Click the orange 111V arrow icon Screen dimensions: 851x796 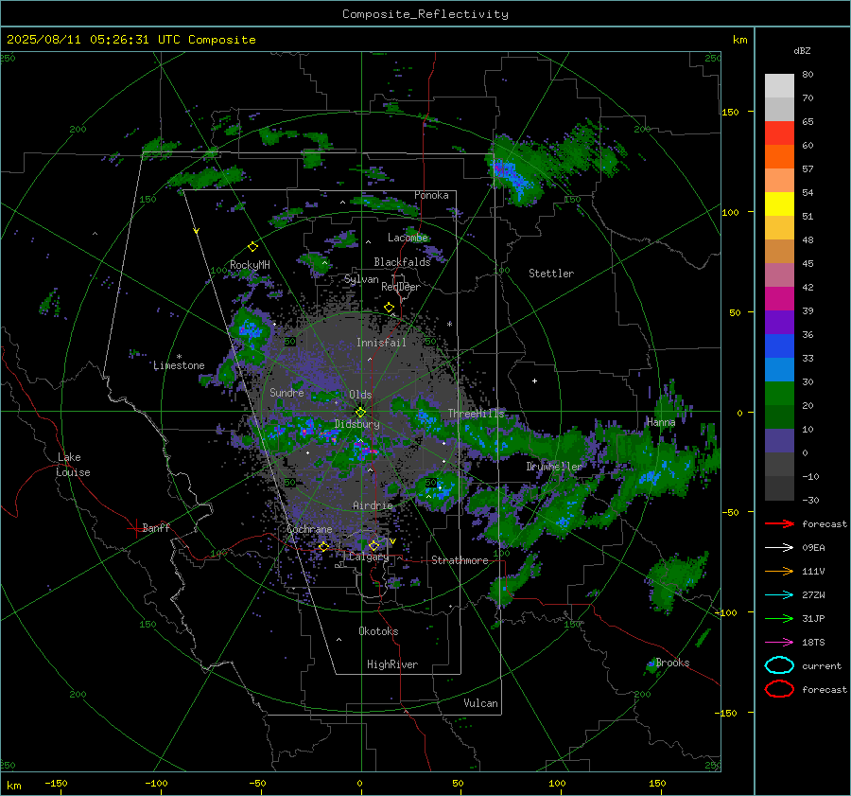tap(779, 571)
